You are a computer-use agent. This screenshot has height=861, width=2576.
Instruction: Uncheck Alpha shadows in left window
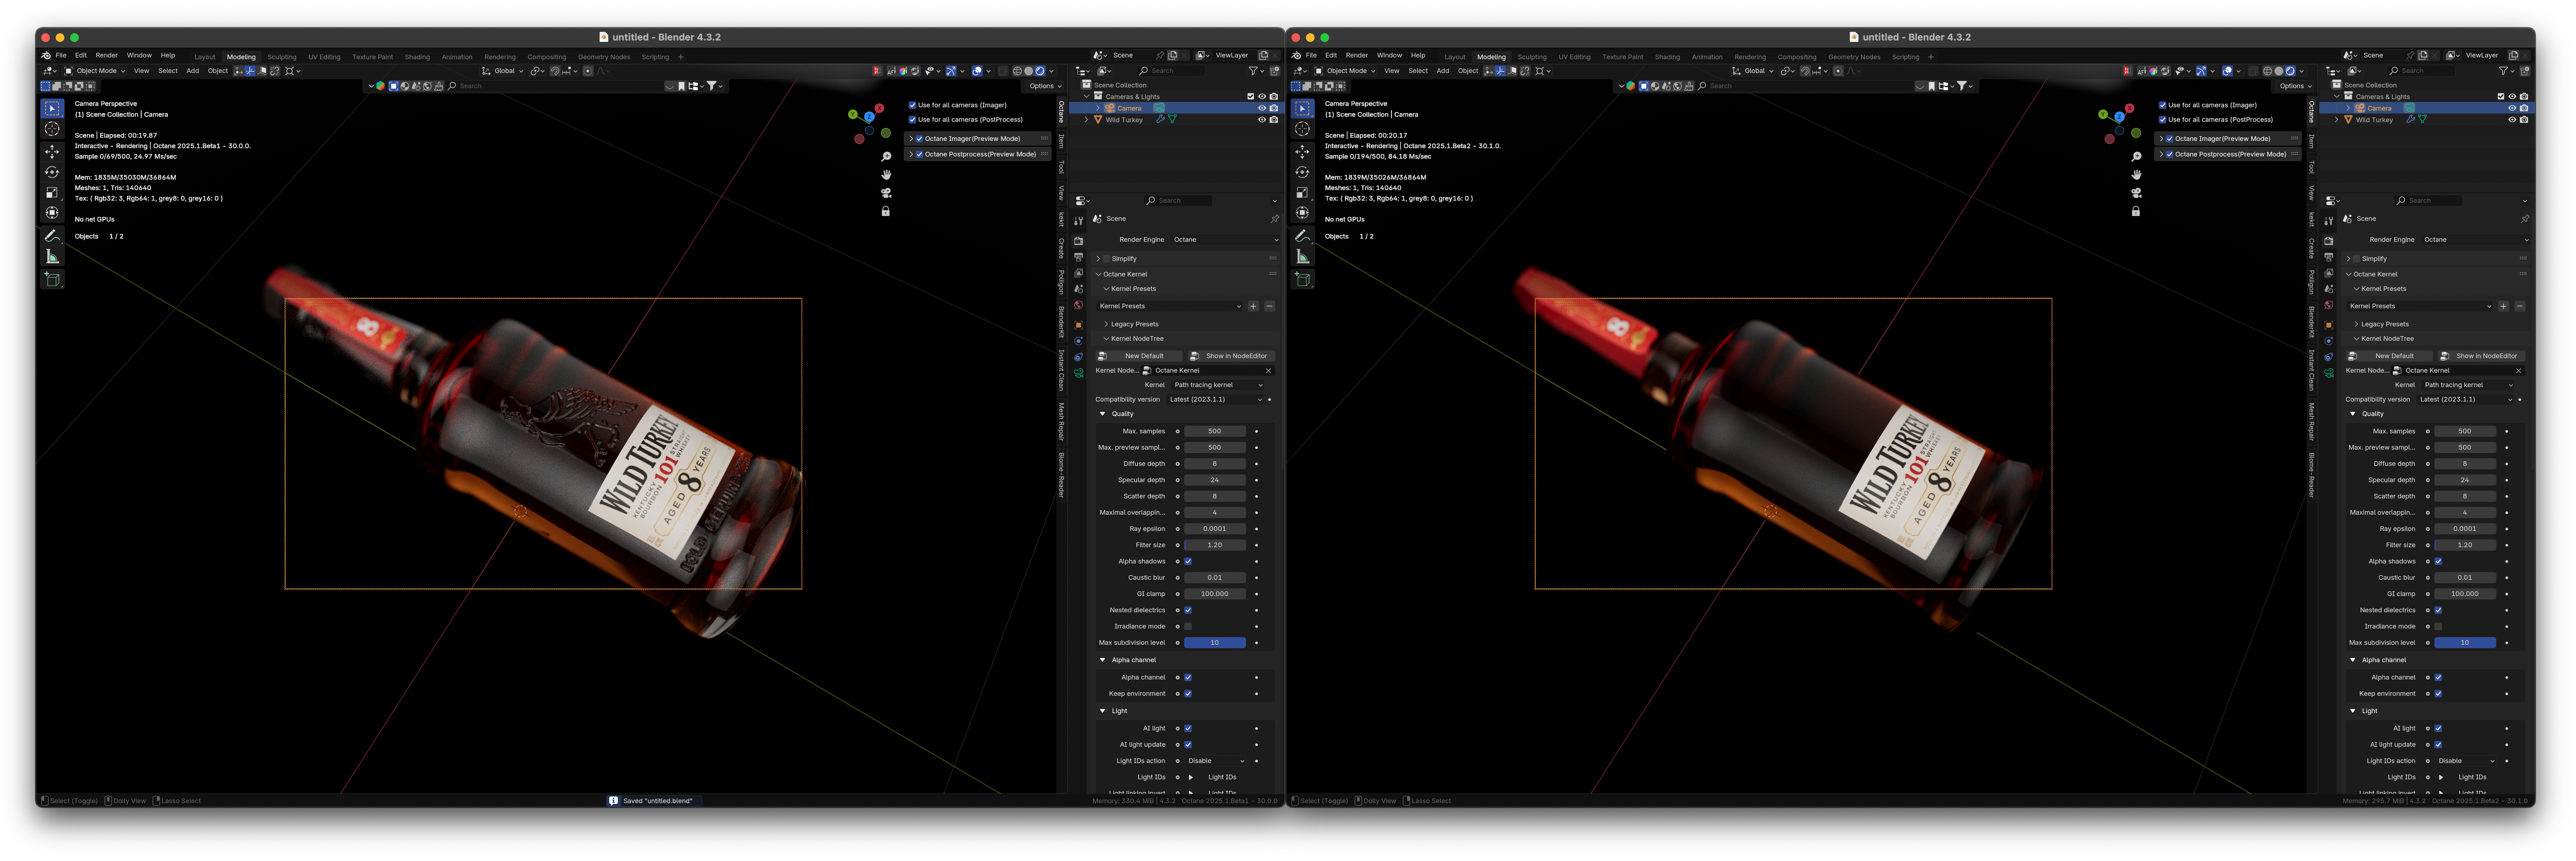tap(1188, 562)
